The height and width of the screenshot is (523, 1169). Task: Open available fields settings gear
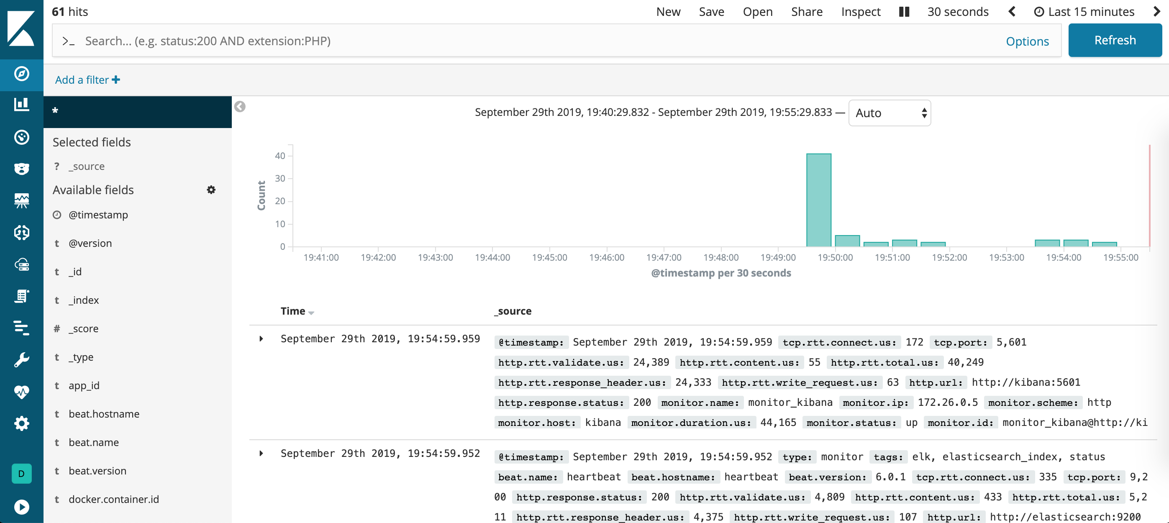[211, 190]
